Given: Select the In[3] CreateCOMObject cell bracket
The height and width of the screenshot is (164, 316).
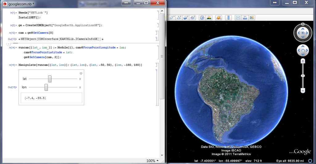Looking at the screenshot, I should [x=158, y=25].
